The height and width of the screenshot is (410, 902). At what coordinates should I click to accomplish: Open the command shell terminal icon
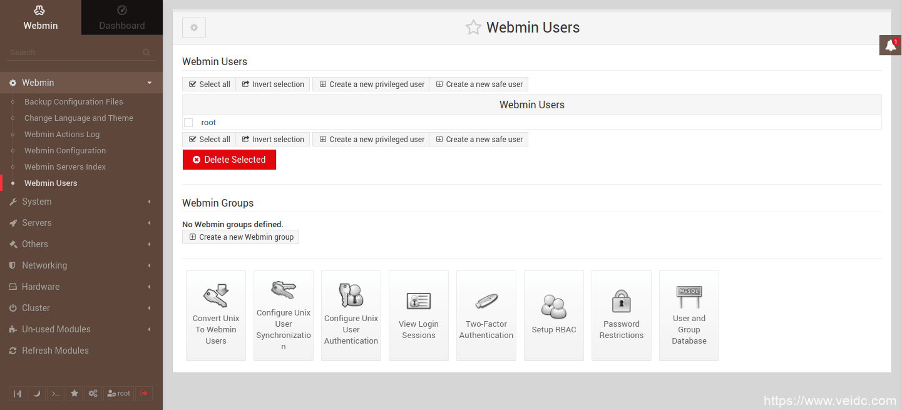tap(56, 393)
